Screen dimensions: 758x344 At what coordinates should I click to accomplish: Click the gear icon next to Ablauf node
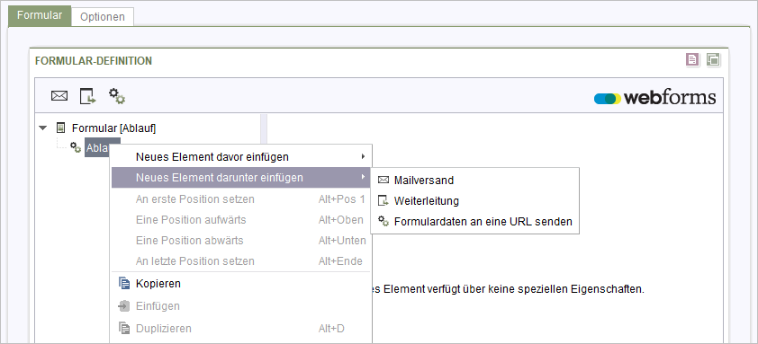click(76, 147)
